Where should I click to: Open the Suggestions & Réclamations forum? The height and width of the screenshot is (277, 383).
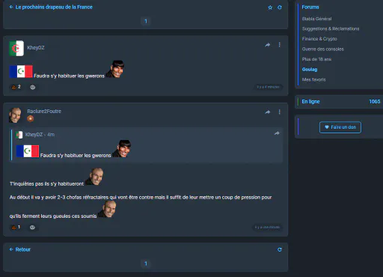coord(331,28)
